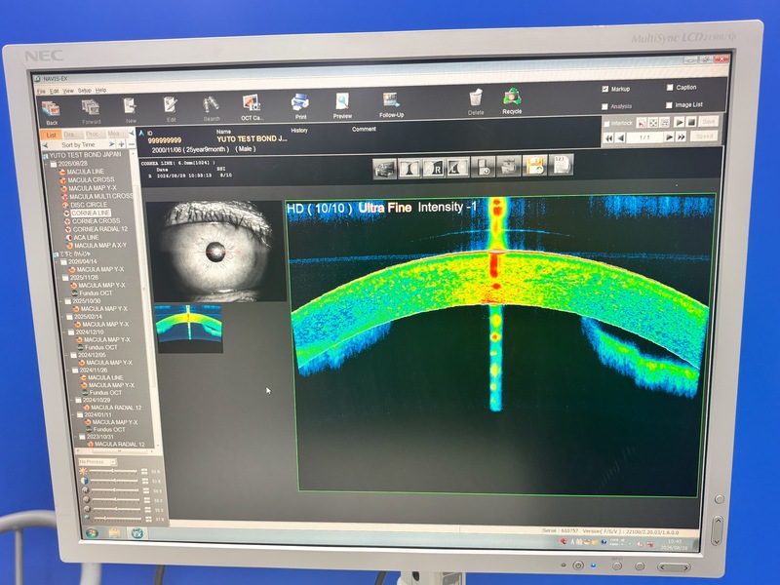Screen dimensions: 780x585
Task: Open the Edit menu
Action: pos(55,91)
